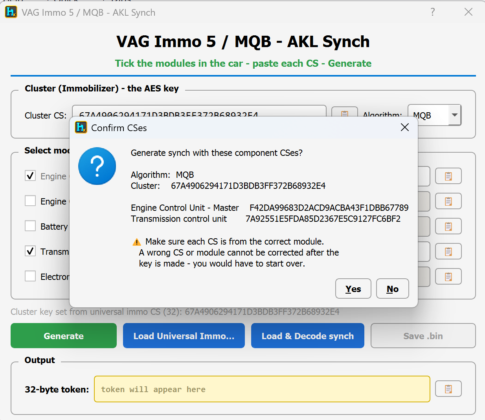This screenshot has width=485, height=420.
Task: Click 'Engine Control Unit - Master' label in dialog
Action: [x=185, y=208]
